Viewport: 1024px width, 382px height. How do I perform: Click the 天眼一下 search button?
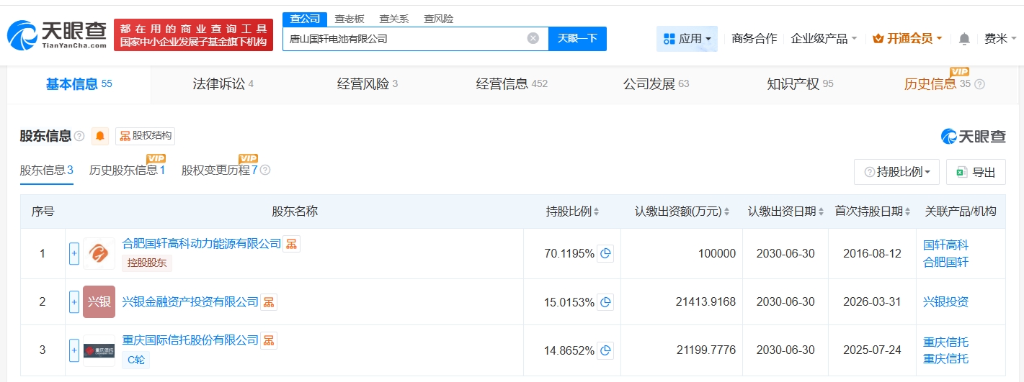pyautogui.click(x=577, y=39)
